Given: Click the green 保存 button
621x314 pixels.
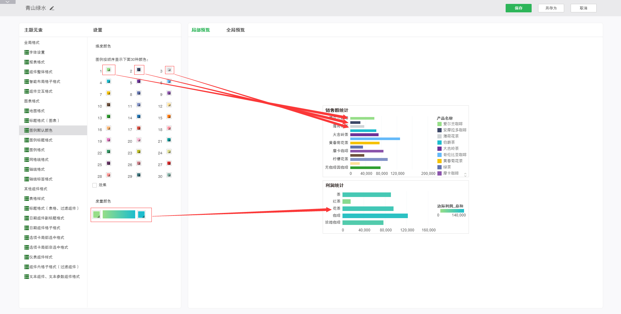Looking at the screenshot, I should point(518,8).
